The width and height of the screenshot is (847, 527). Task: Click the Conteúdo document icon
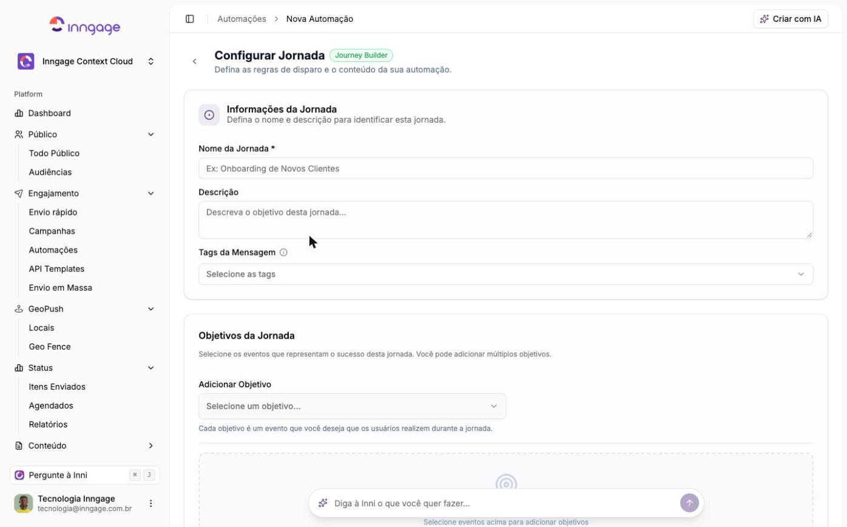pyautogui.click(x=19, y=446)
